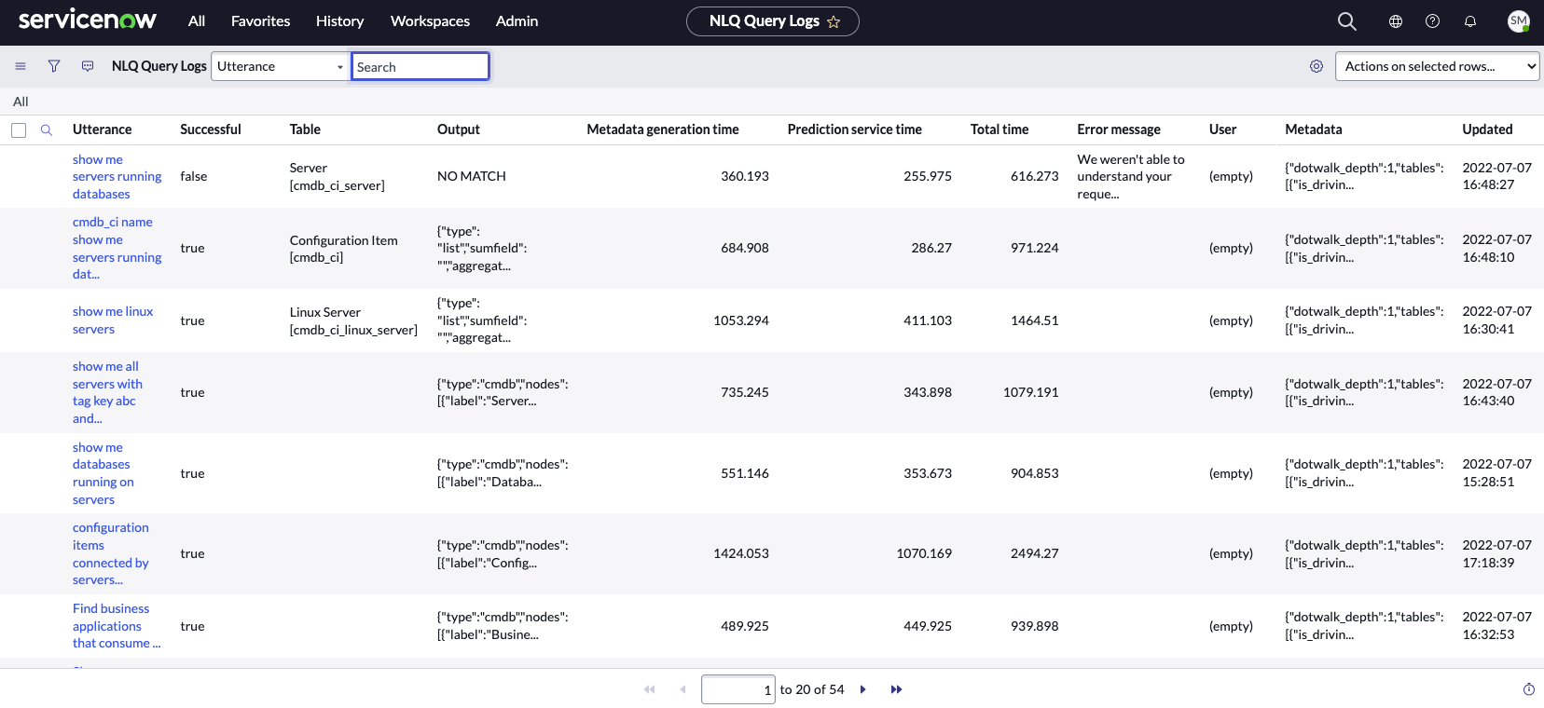Click the NLQ Query Logs list label
The width and height of the screenshot is (1544, 708).
click(159, 66)
